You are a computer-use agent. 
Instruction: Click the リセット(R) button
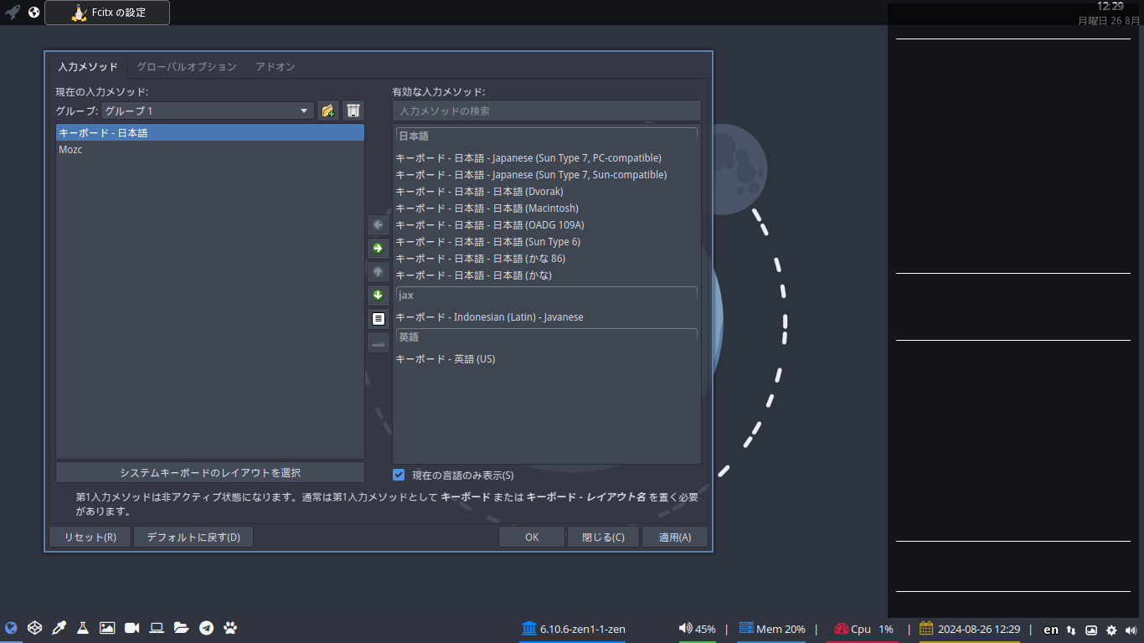click(x=90, y=537)
